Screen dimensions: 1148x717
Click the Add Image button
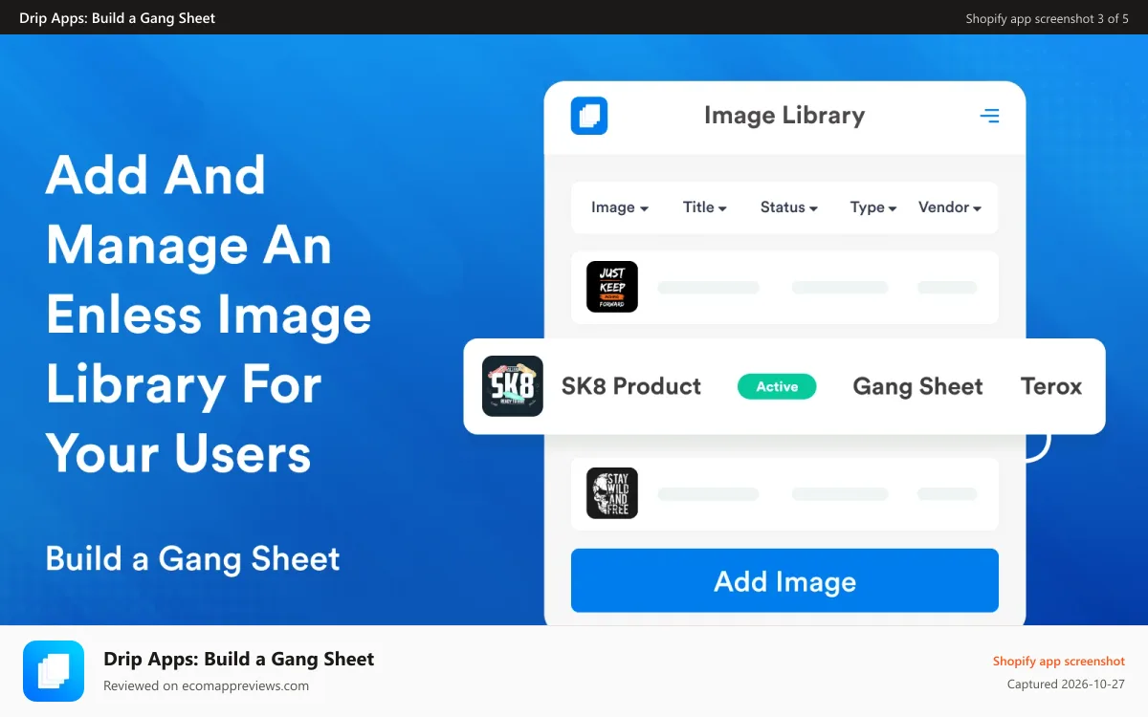point(784,580)
